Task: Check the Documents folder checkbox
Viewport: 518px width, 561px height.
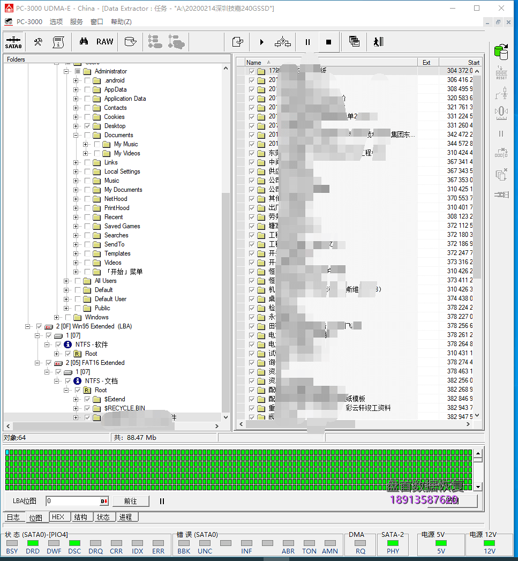Action: tap(88, 135)
